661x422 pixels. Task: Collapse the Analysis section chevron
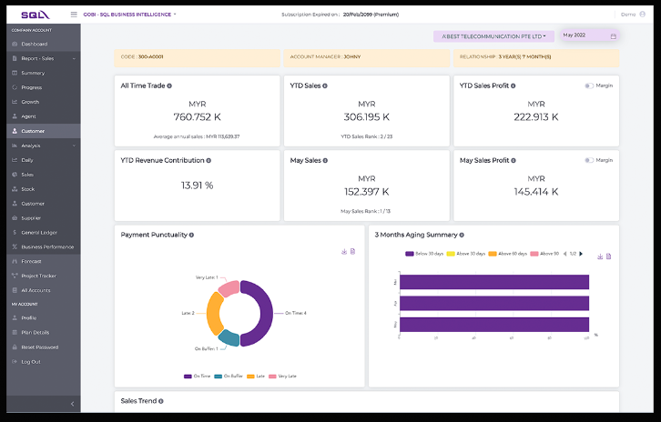point(74,146)
